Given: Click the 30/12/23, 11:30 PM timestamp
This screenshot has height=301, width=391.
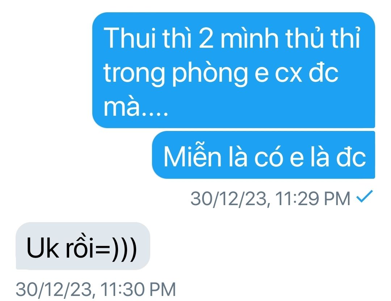Looking at the screenshot, I should point(96,289).
